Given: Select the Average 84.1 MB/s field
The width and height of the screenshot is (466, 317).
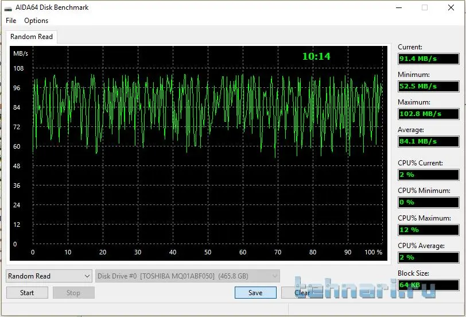Looking at the screenshot, I should point(428,142).
